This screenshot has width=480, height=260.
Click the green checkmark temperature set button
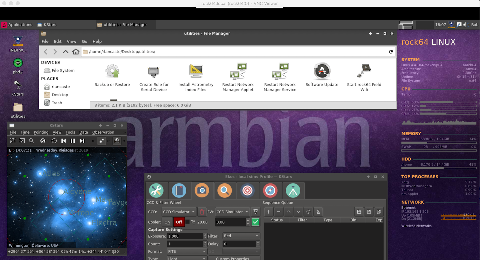(256, 222)
